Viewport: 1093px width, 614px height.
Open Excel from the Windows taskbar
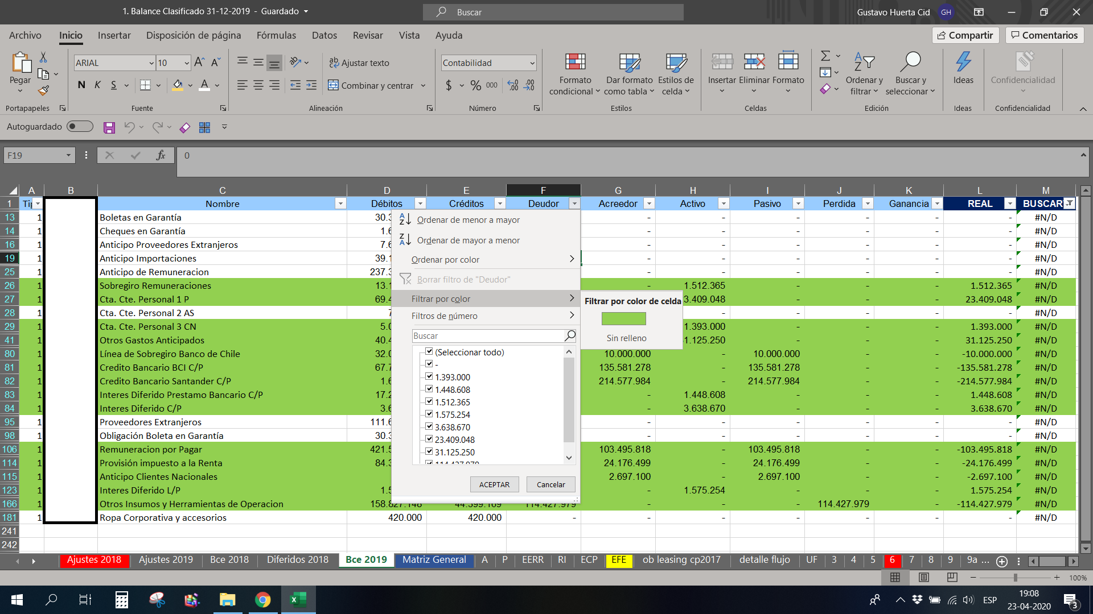[298, 599]
